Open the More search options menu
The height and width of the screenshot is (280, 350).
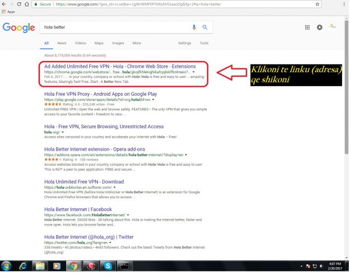click(137, 43)
